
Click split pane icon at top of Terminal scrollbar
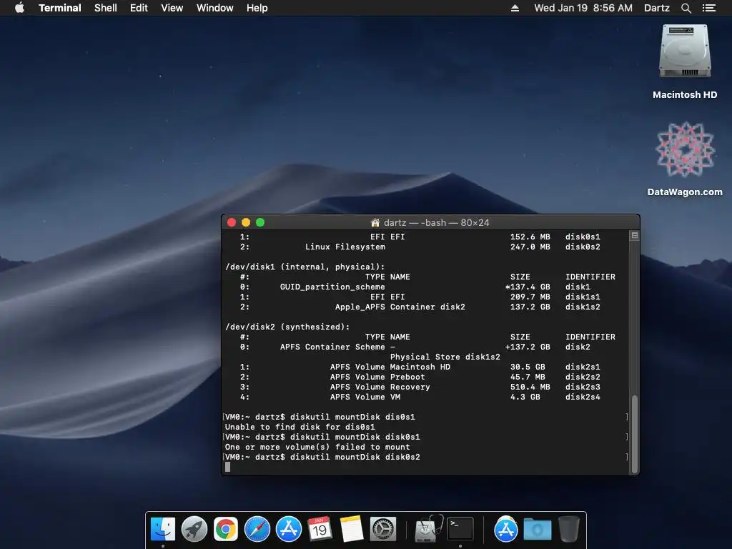635,236
